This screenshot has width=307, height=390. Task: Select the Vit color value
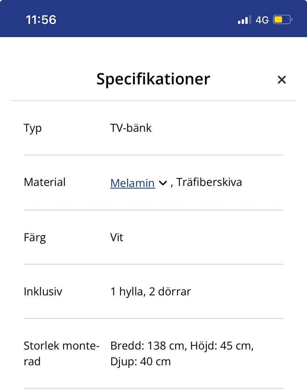(117, 237)
